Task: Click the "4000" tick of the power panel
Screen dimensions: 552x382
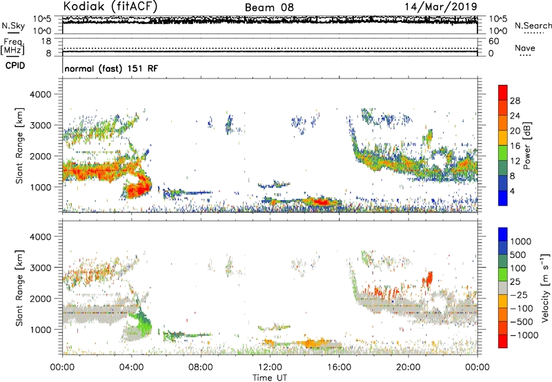Action: pyautogui.click(x=40, y=94)
